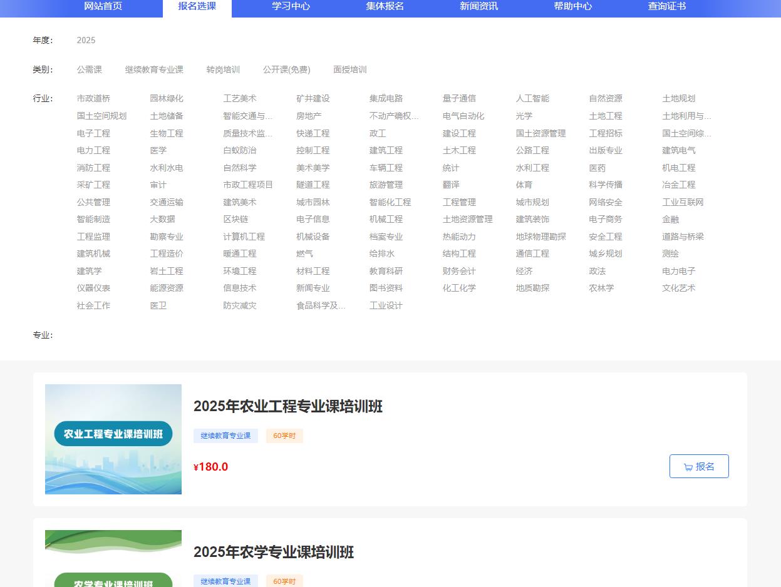Choose the 大数据 industry option
Viewport: 781px width, 587px height.
(162, 219)
